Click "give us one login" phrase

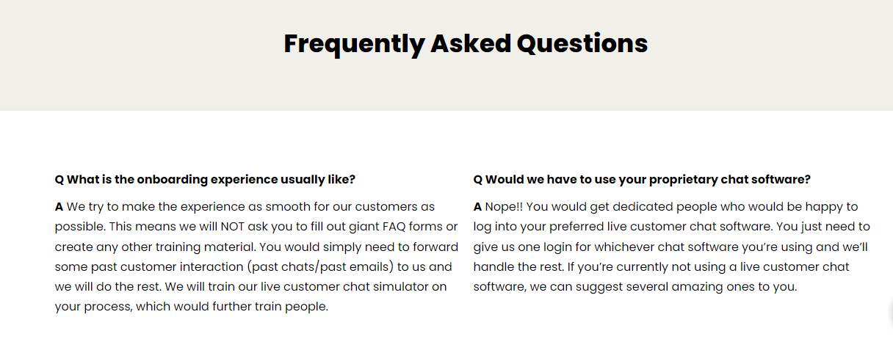coord(522,247)
